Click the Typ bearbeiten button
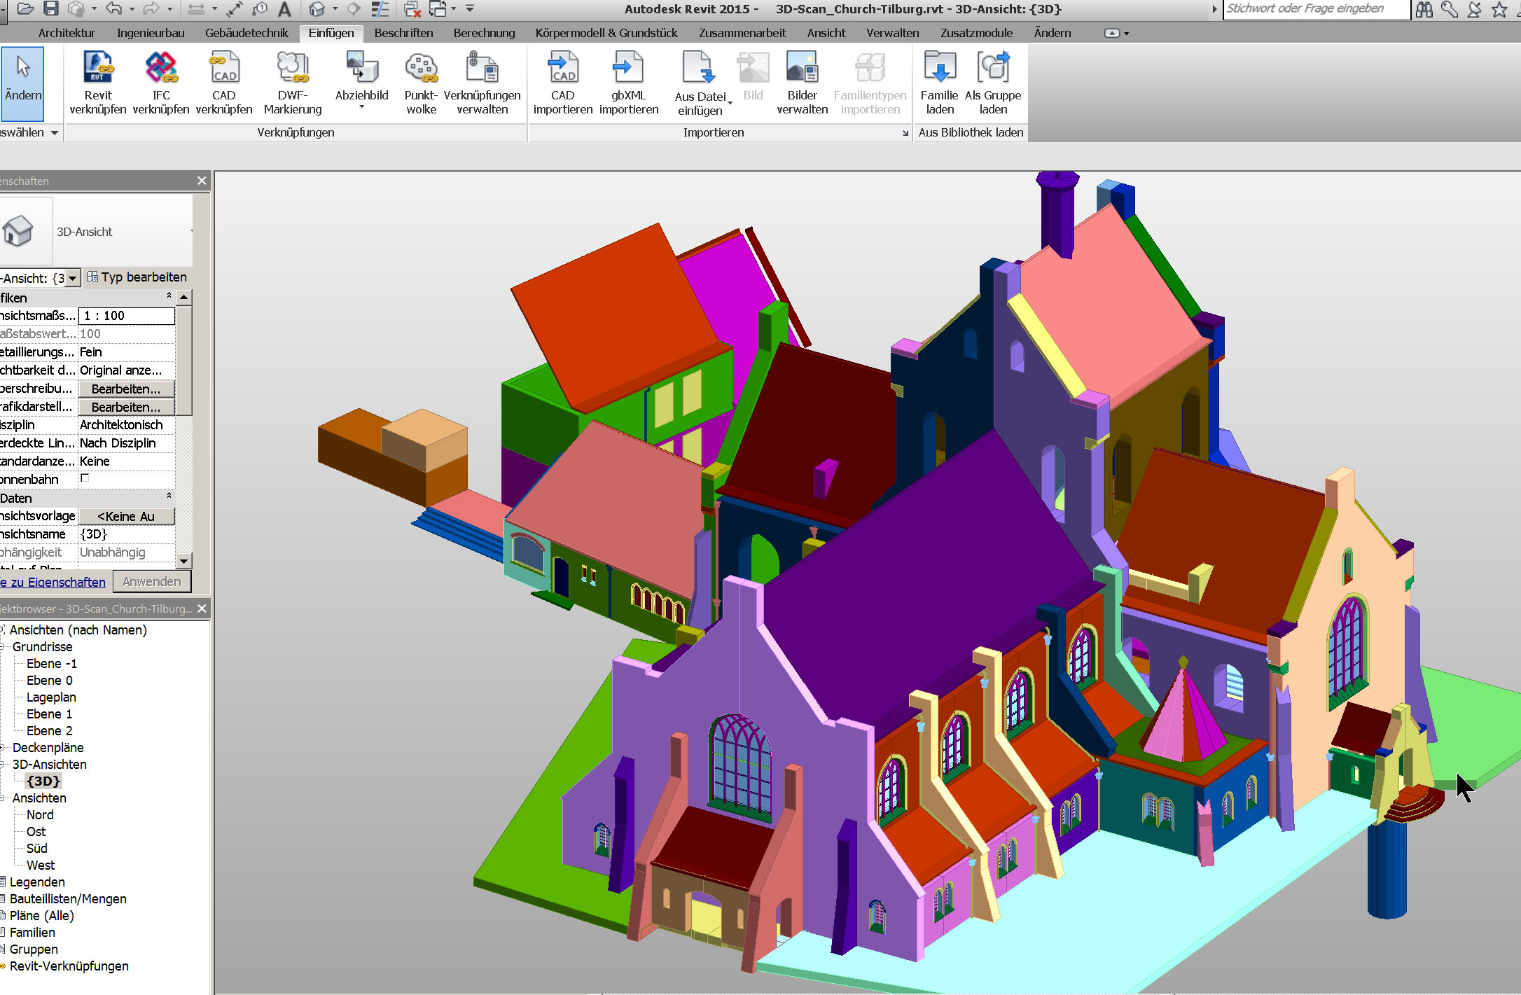 tap(142, 277)
